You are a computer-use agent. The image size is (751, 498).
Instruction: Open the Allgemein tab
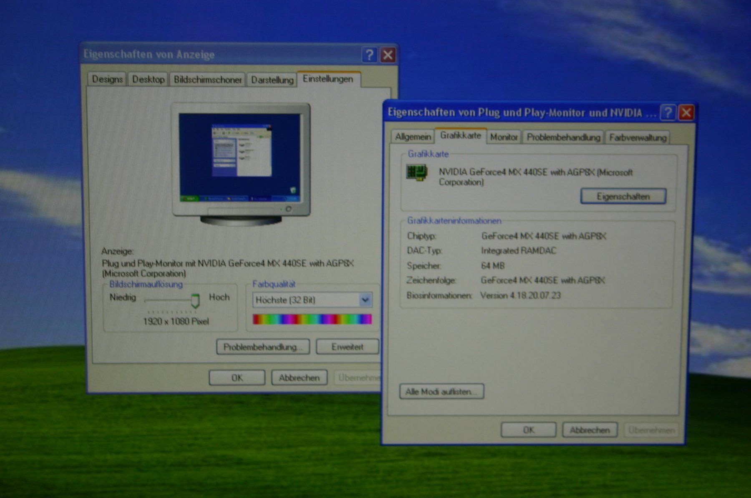tap(413, 137)
